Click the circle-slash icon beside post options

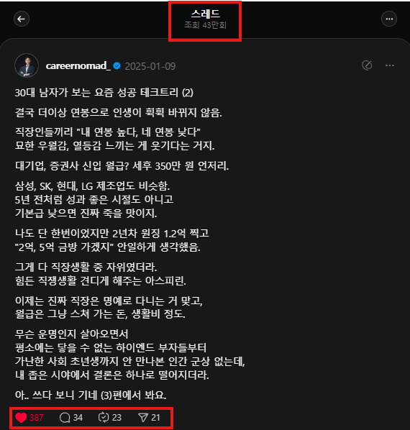click(x=367, y=65)
